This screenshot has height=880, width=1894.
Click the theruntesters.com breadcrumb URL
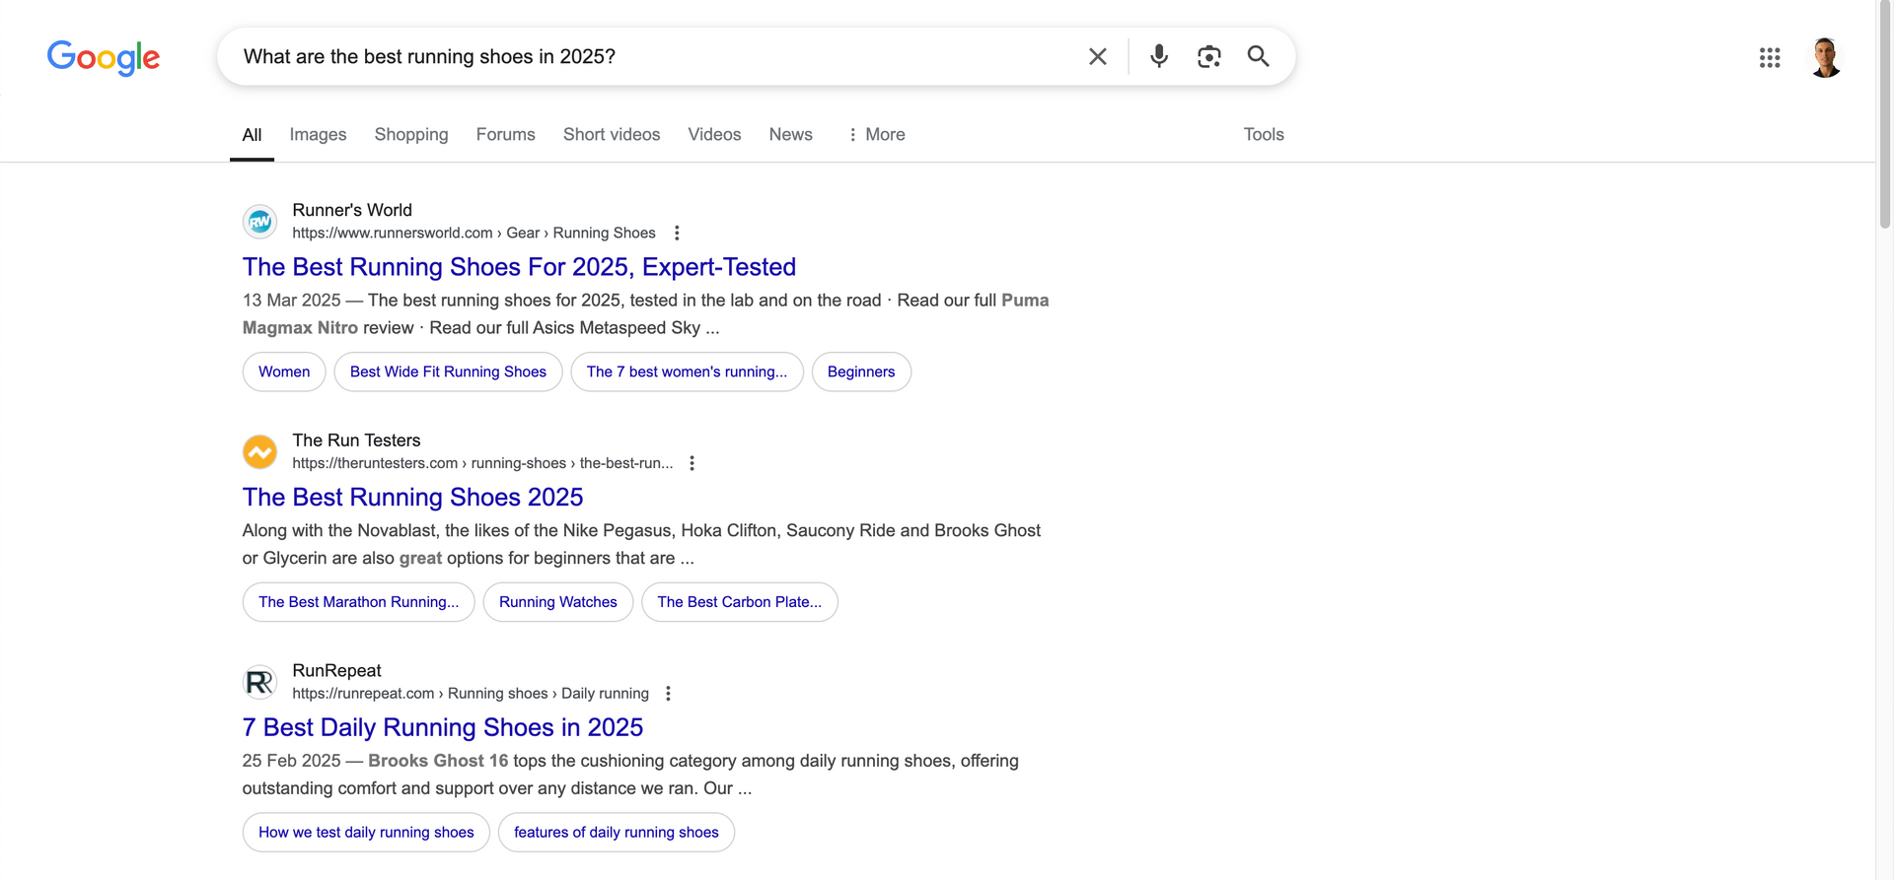[482, 463]
